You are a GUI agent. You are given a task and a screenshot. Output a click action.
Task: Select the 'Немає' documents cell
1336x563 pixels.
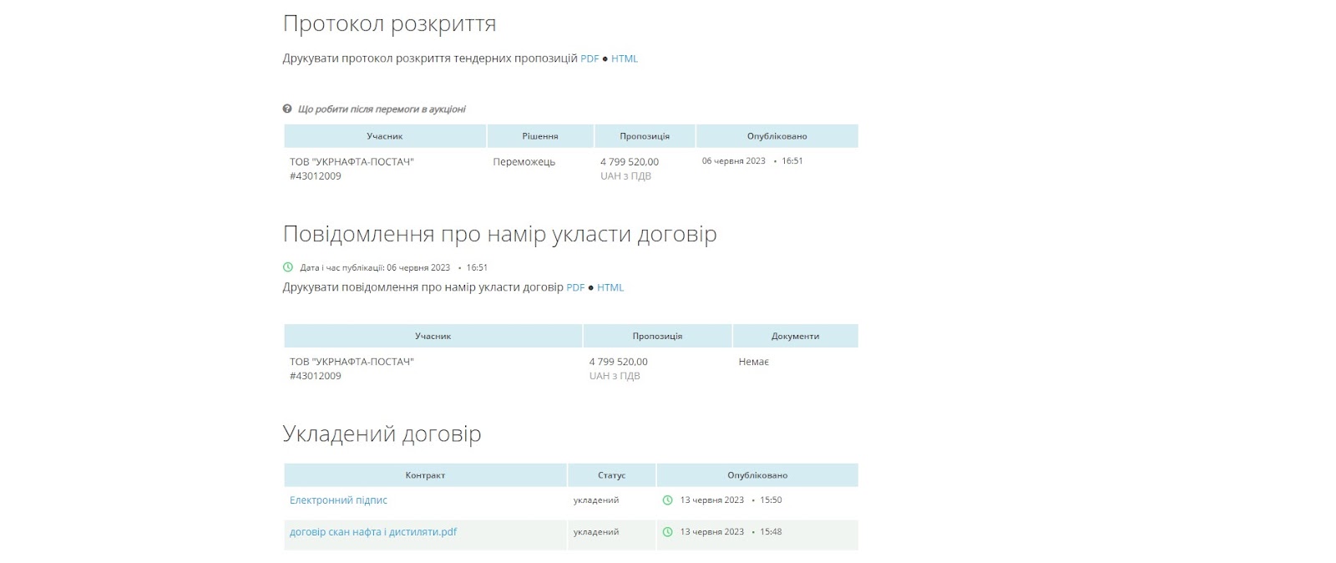pos(753,362)
